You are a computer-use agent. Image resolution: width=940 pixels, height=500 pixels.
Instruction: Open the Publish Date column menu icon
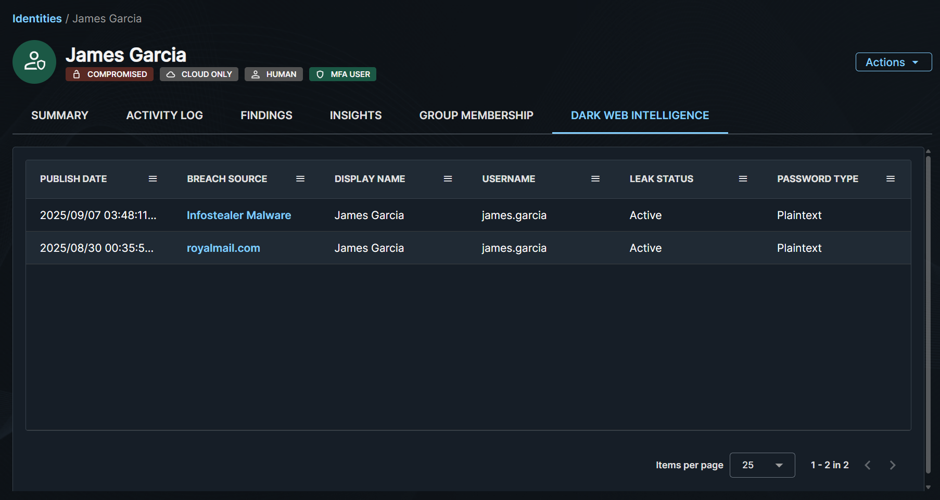[153, 179]
